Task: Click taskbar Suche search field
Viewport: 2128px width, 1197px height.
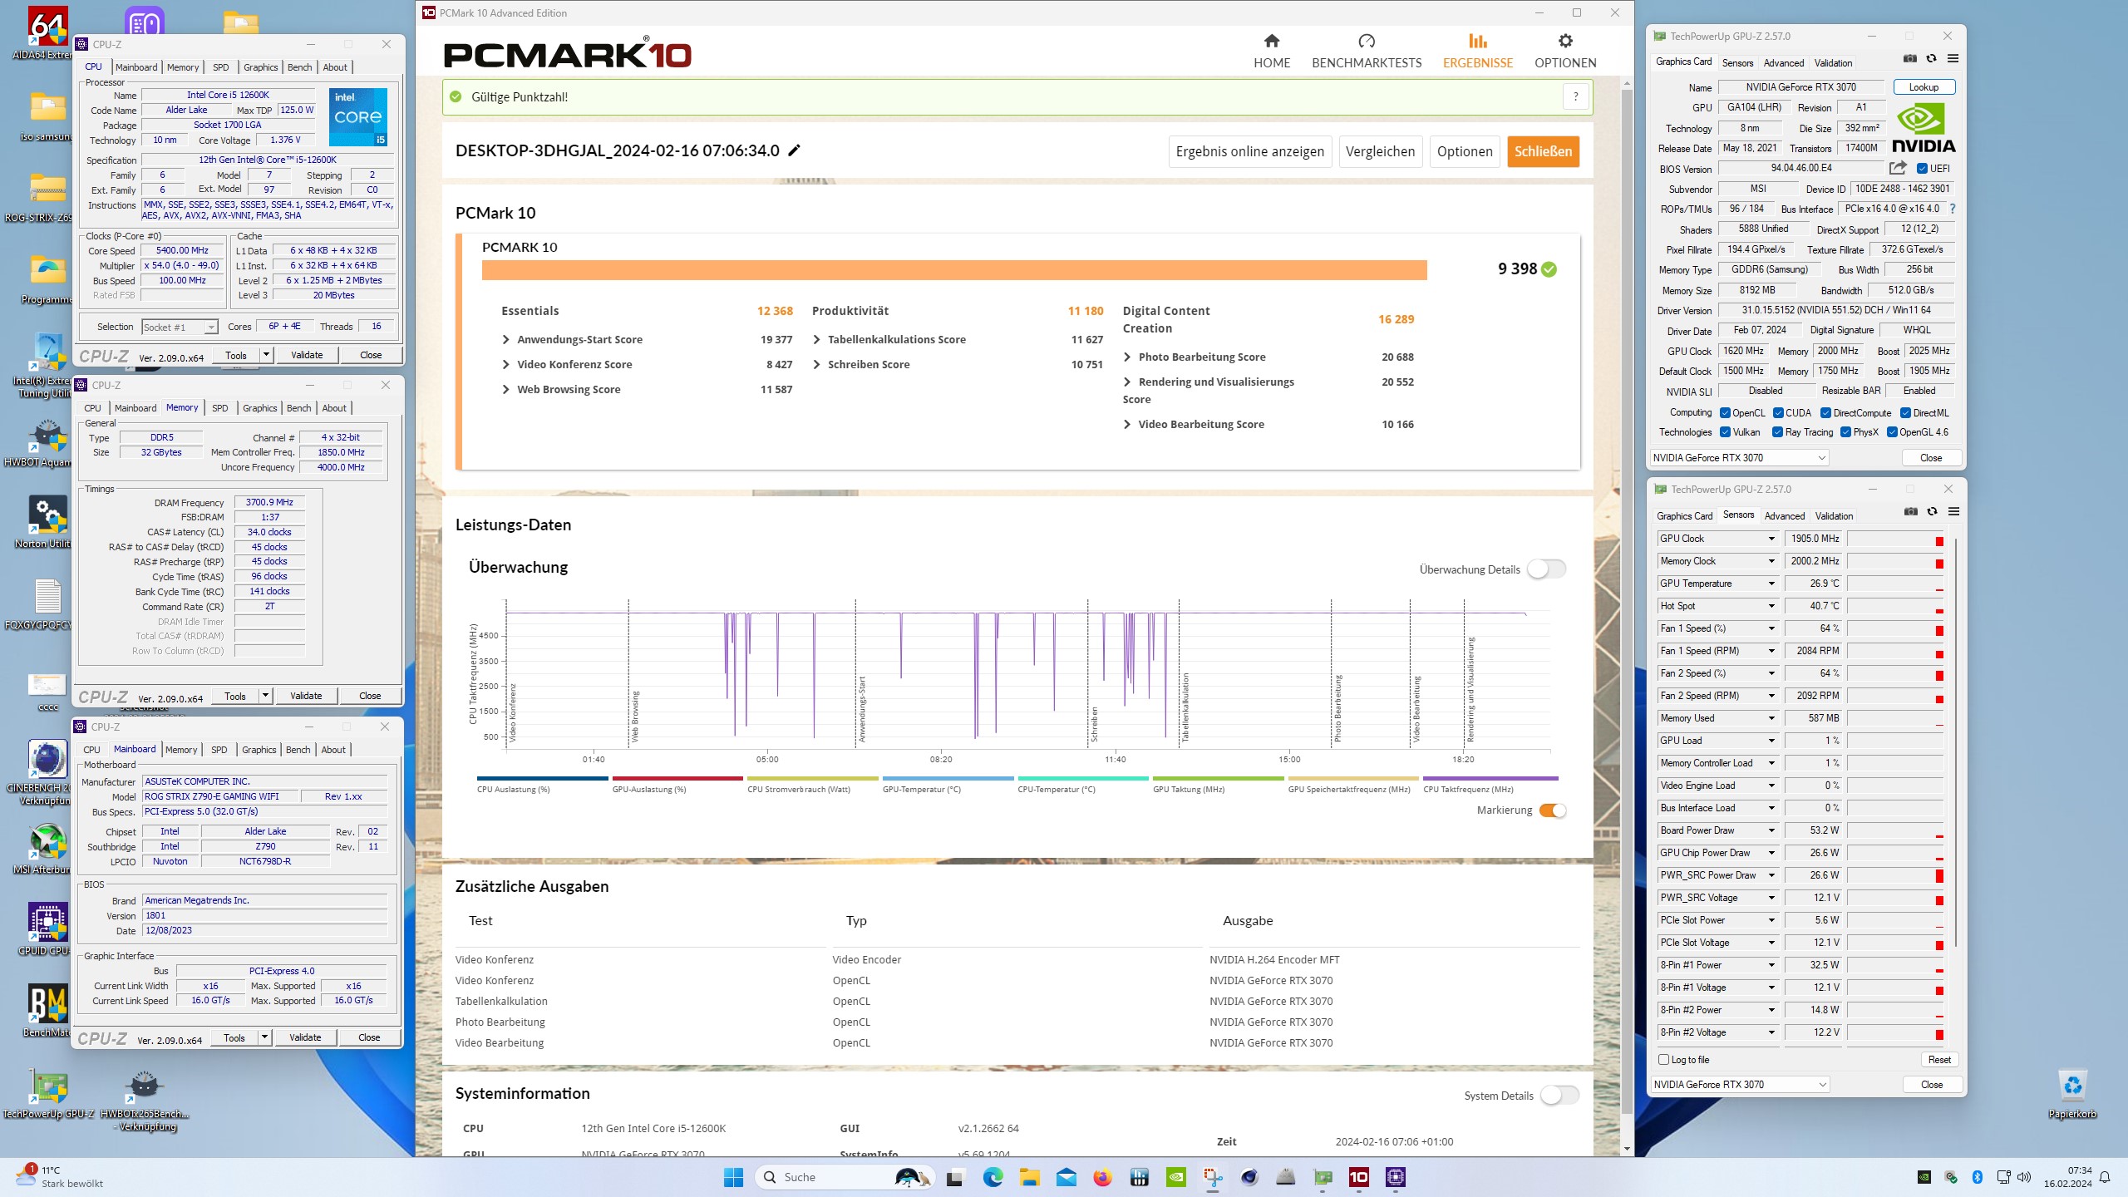Action: pos(845,1177)
